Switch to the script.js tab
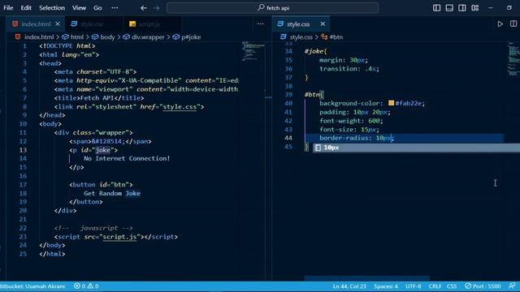Viewport: 520px width, 292px height. [x=149, y=24]
